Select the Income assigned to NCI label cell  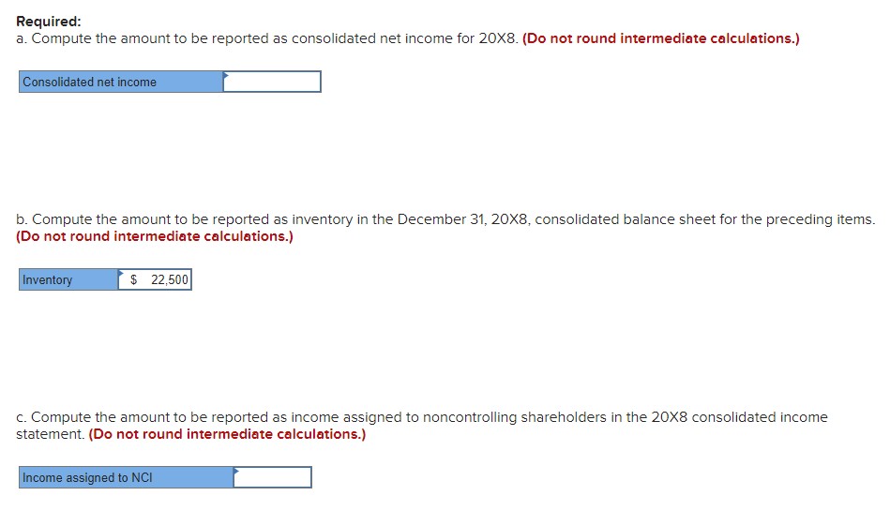click(x=126, y=477)
